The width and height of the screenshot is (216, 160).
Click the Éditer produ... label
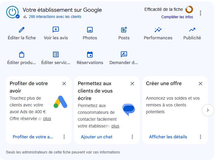click(x=21, y=63)
